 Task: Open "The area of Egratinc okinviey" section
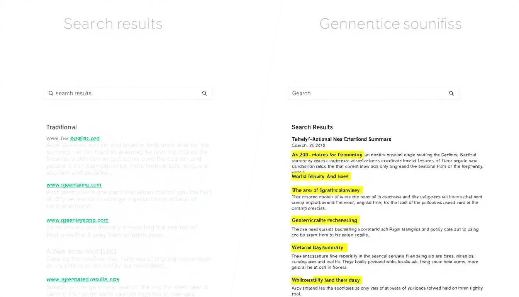click(326, 190)
